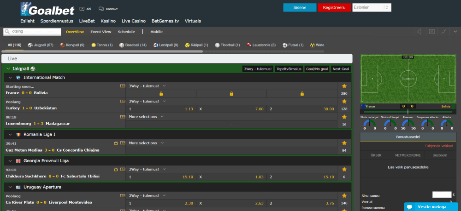Bet on draw at 1.03 for Chikhura match
461x211 pixels.
(x=231, y=177)
